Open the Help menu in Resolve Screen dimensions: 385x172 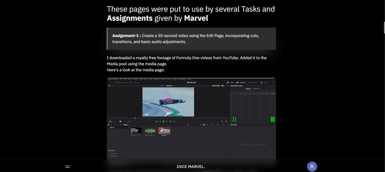pyautogui.click(x=189, y=79)
